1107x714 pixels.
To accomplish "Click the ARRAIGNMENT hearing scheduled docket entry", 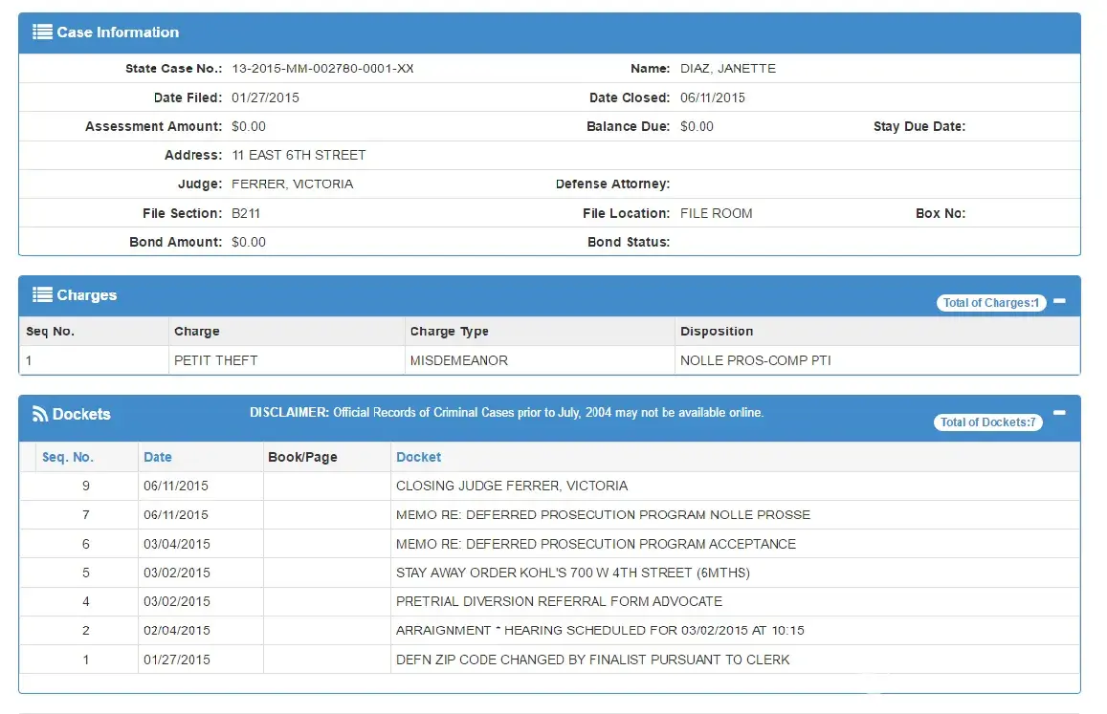I will (600, 631).
